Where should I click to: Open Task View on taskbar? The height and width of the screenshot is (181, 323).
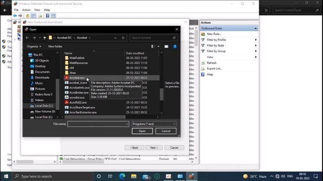[110, 176]
